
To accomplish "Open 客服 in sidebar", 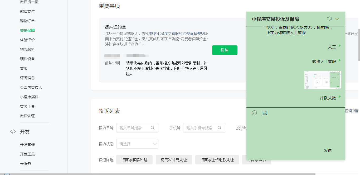I will point(24,68).
